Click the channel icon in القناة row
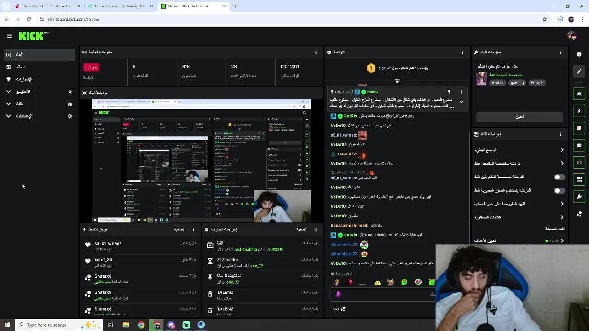This screenshot has width=589, height=331. [70, 104]
